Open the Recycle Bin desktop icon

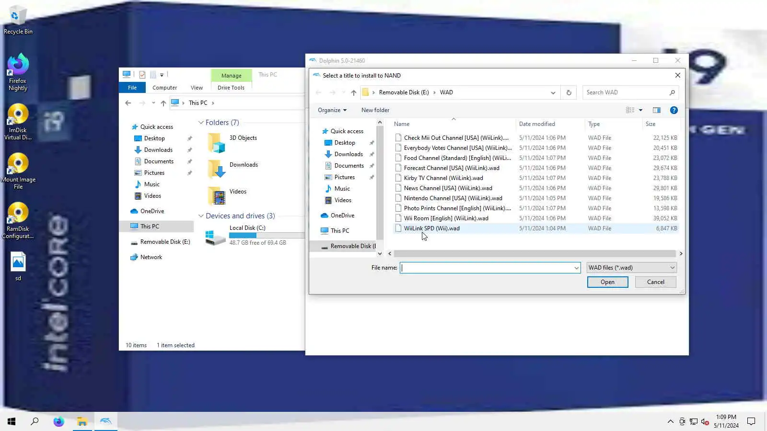point(18,21)
